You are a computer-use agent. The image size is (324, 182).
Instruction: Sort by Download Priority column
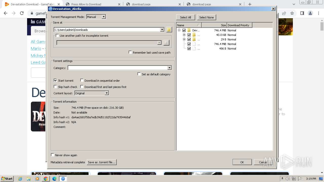tap(239, 25)
